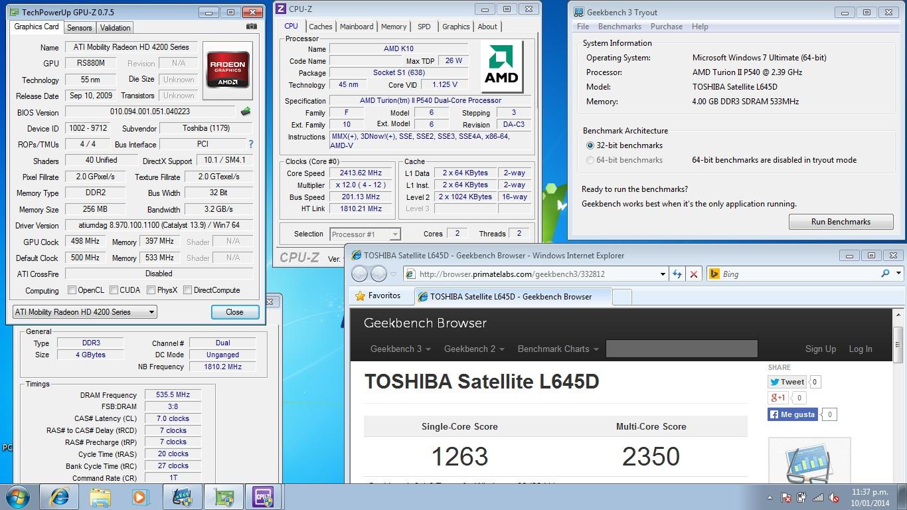The image size is (907, 510).
Task: Click the Log In link
Action: [861, 349]
